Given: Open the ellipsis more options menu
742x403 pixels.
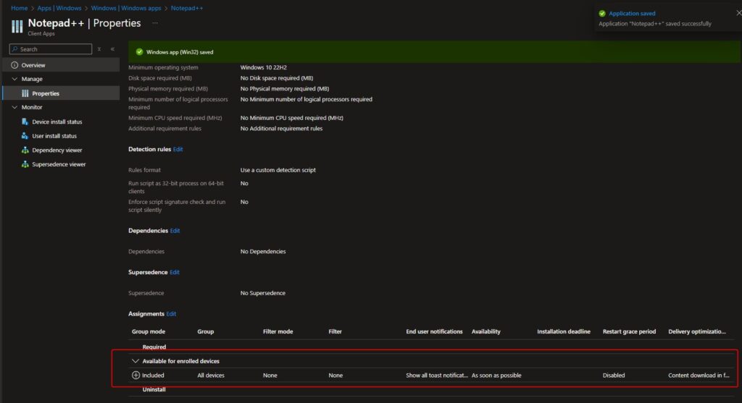Looking at the screenshot, I should [x=155, y=22].
